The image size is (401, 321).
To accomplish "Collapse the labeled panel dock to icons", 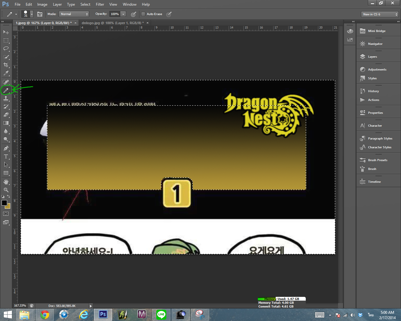I will [398, 22].
